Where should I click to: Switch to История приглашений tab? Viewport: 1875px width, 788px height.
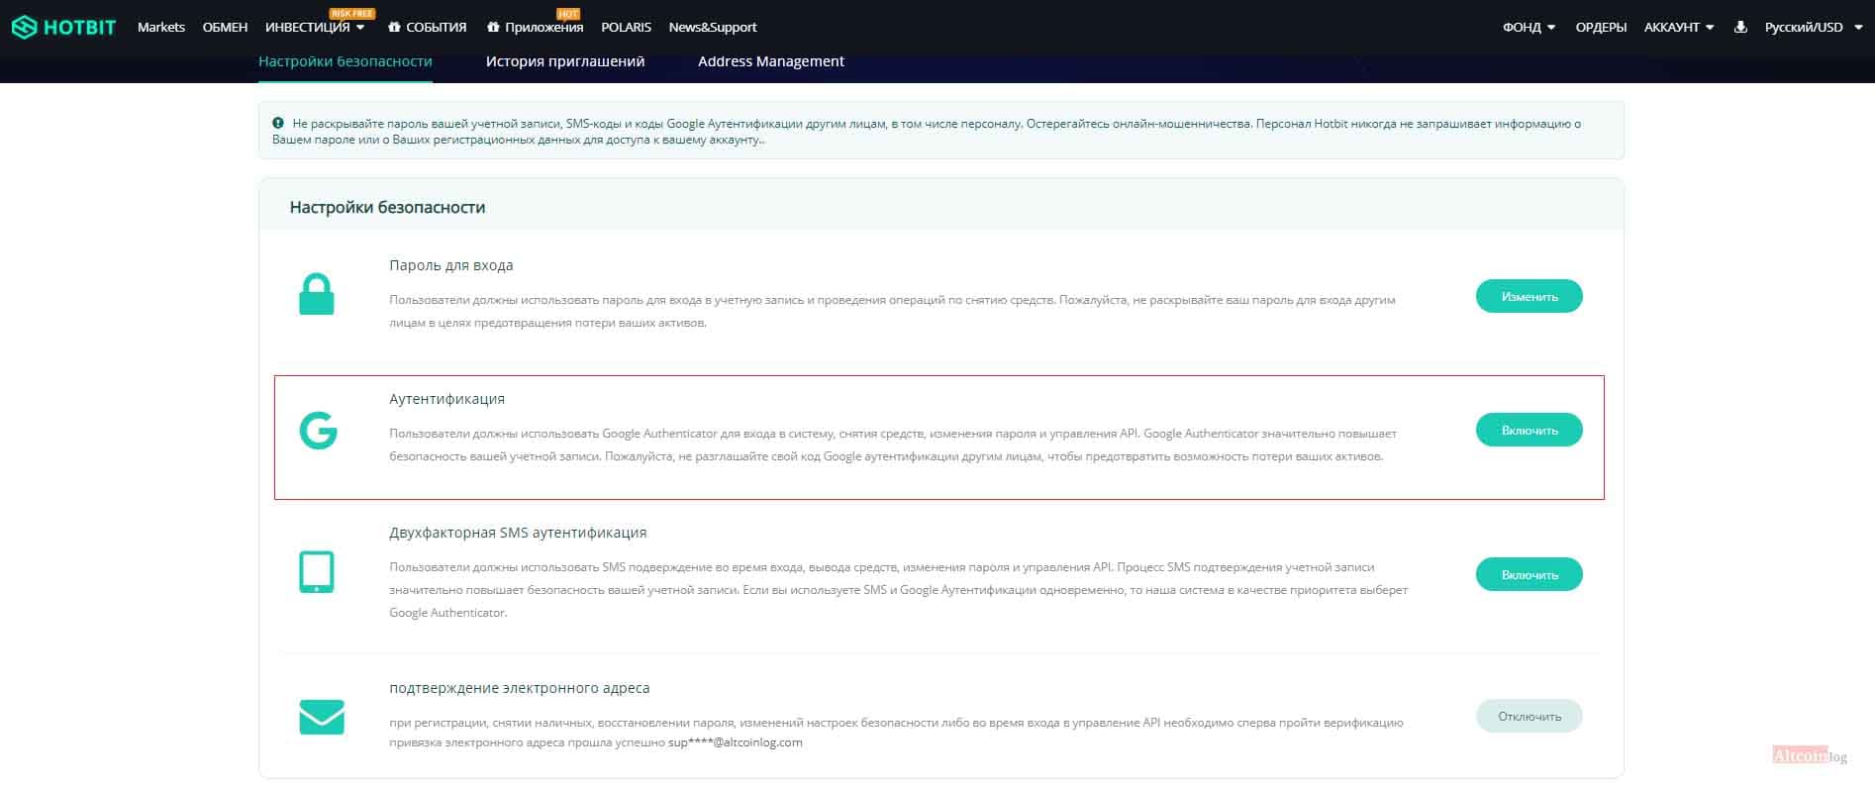tap(565, 61)
